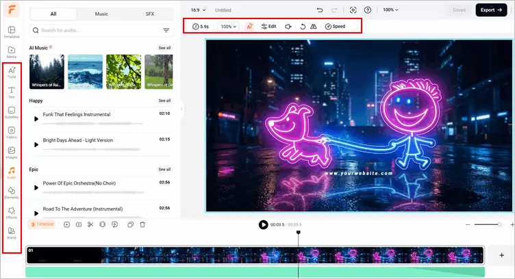Select the green leaves AI music thumbnail
Image resolution: width=515 pixels, height=279 pixels.
(x=123, y=72)
